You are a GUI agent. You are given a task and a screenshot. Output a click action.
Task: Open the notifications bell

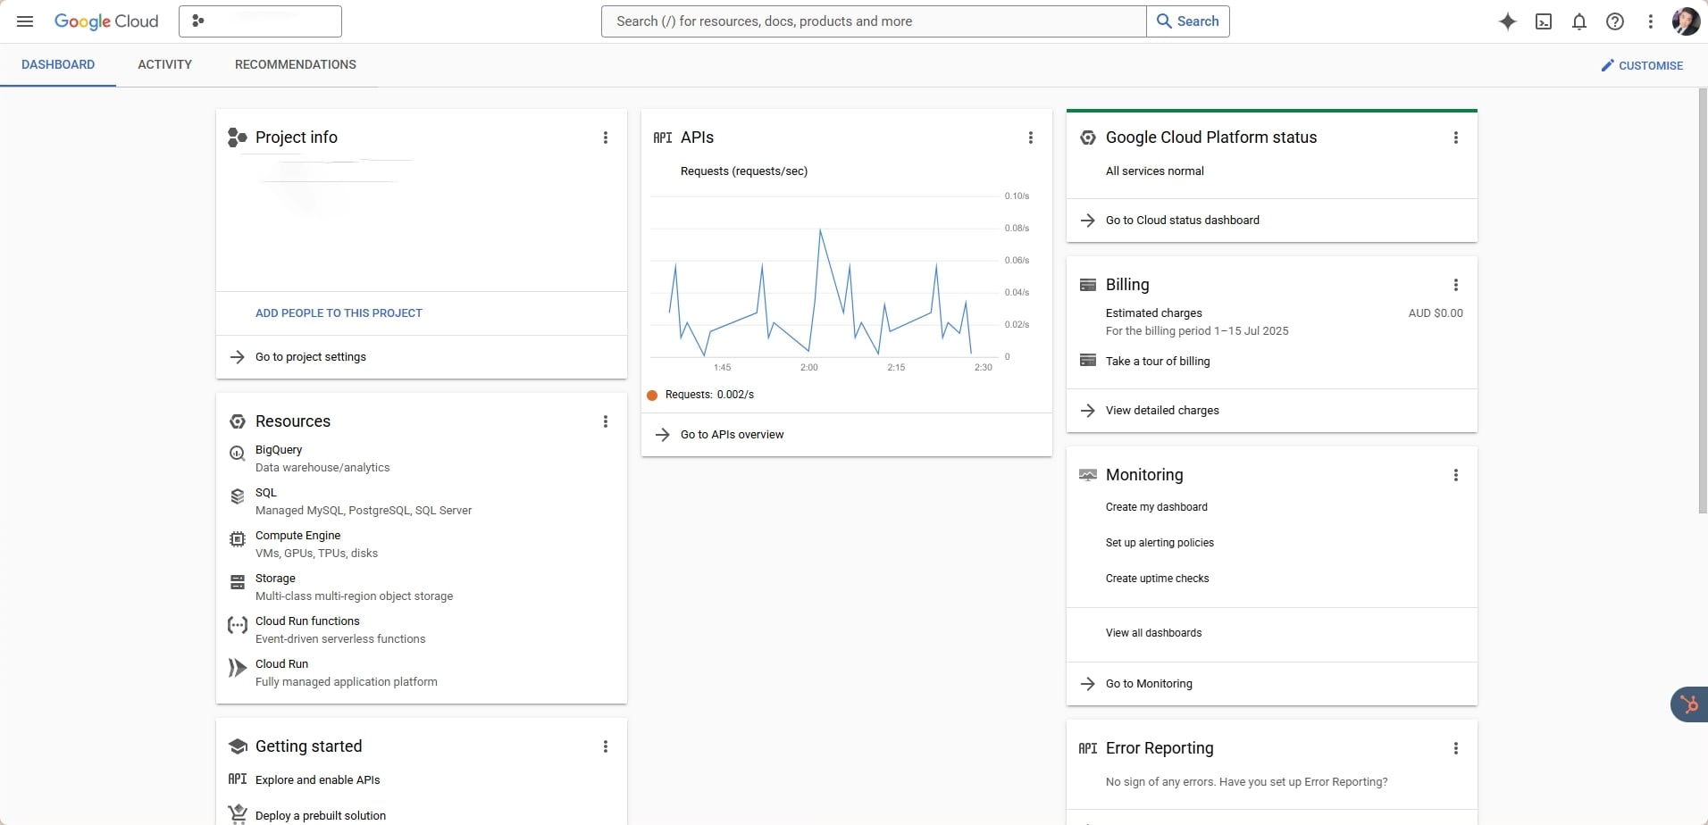pyautogui.click(x=1578, y=21)
